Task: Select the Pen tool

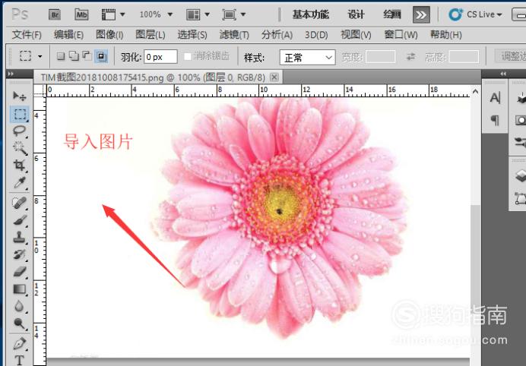Action: pyautogui.click(x=20, y=343)
